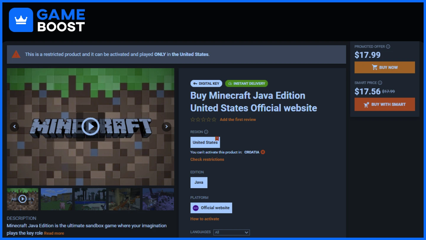Click the red X next to Croatia
The width and height of the screenshot is (426, 240).
pos(263,152)
